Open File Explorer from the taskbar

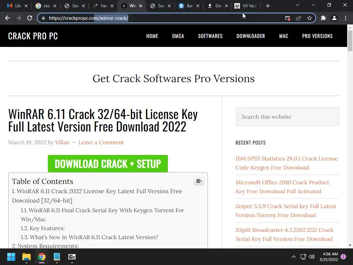coord(26,257)
